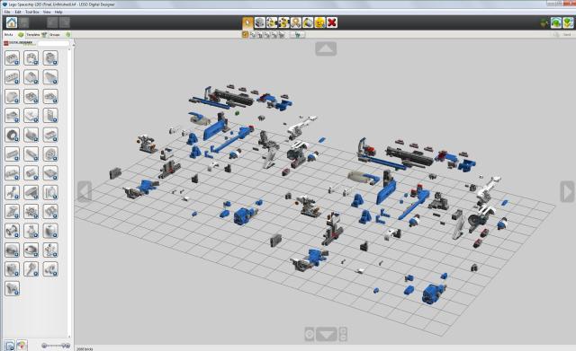Choose the Flex tool icon
Screen dimensions: 576x351
pyautogui.click(x=296, y=22)
